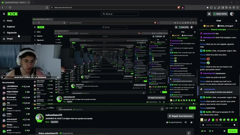Open grafo recommended channel
The width and height of the screenshot is (240, 135).
point(16,131)
